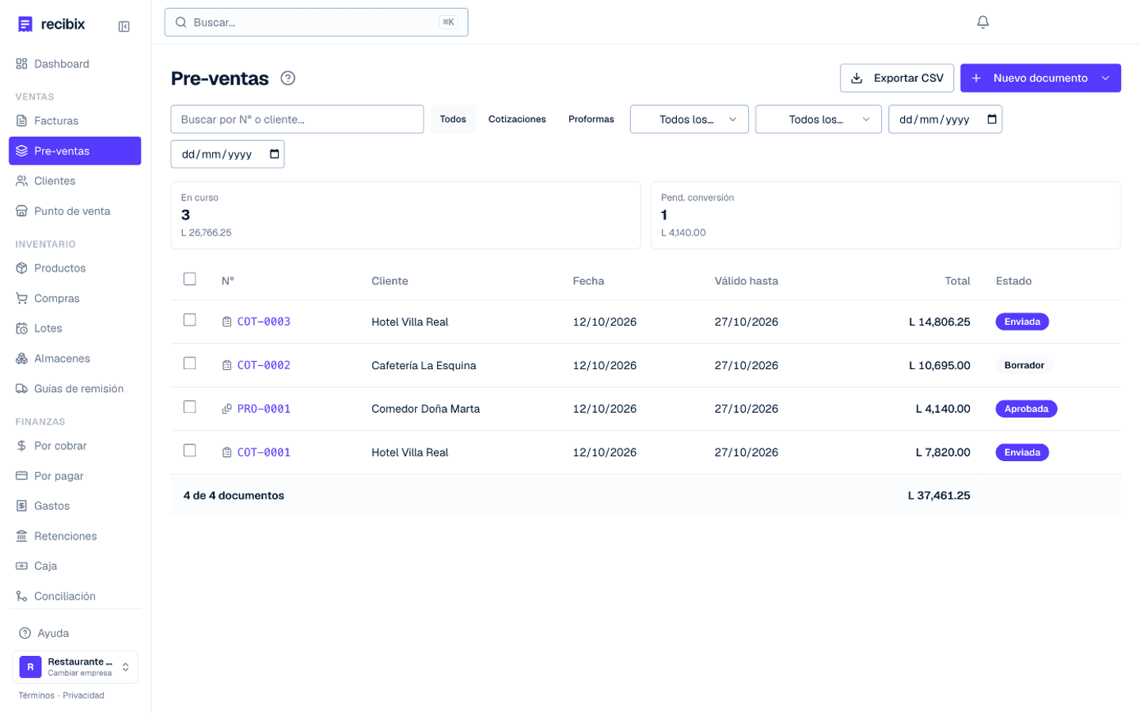This screenshot has width=1140, height=713.
Task: Open the PRO-0001 proforma link
Action: (264, 409)
